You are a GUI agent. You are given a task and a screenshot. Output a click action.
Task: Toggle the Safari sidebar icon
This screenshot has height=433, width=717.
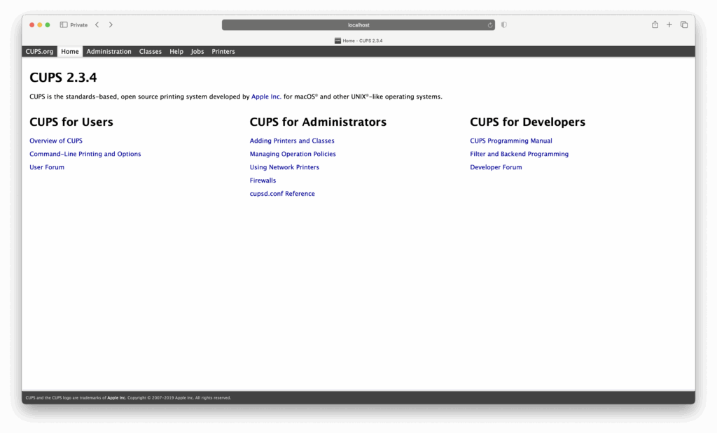(x=64, y=24)
